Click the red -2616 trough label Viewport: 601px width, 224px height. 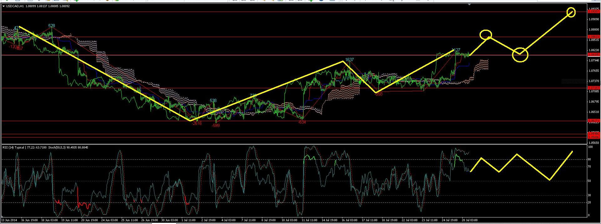tap(197, 123)
